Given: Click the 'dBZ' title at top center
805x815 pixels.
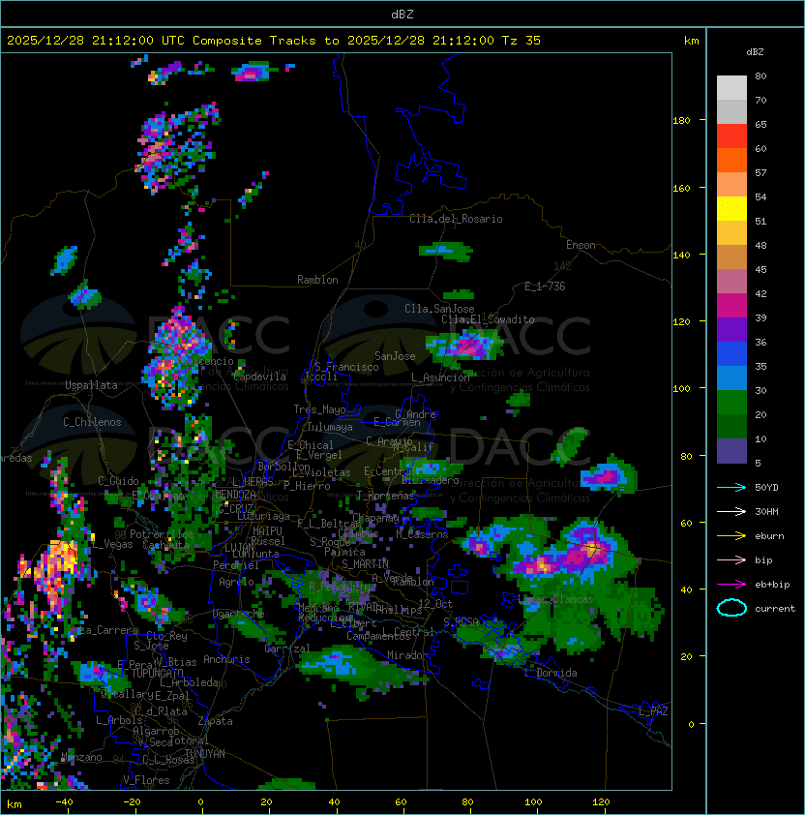Looking at the screenshot, I should tap(402, 15).
